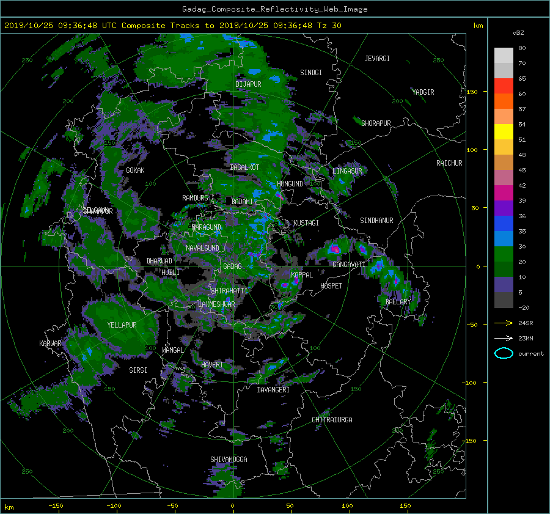Viewport: 550px width, 514px height.
Task: Click the GOKAK city label
Action: pyautogui.click(x=136, y=170)
